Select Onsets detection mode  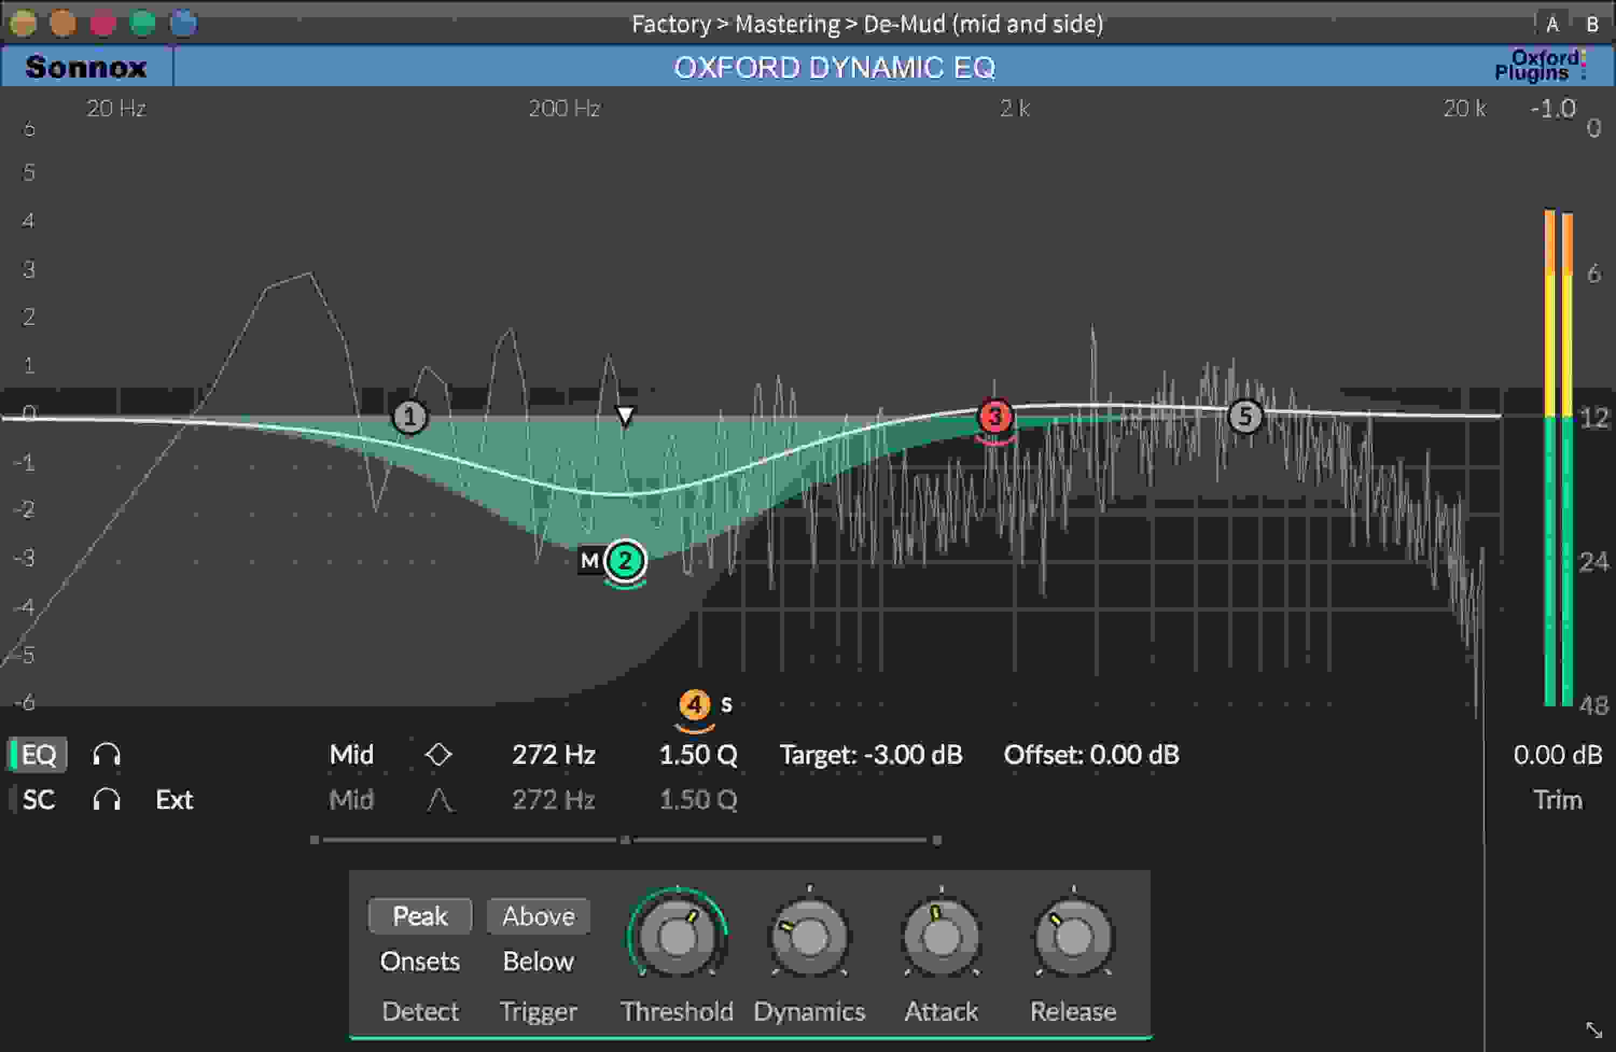(419, 961)
